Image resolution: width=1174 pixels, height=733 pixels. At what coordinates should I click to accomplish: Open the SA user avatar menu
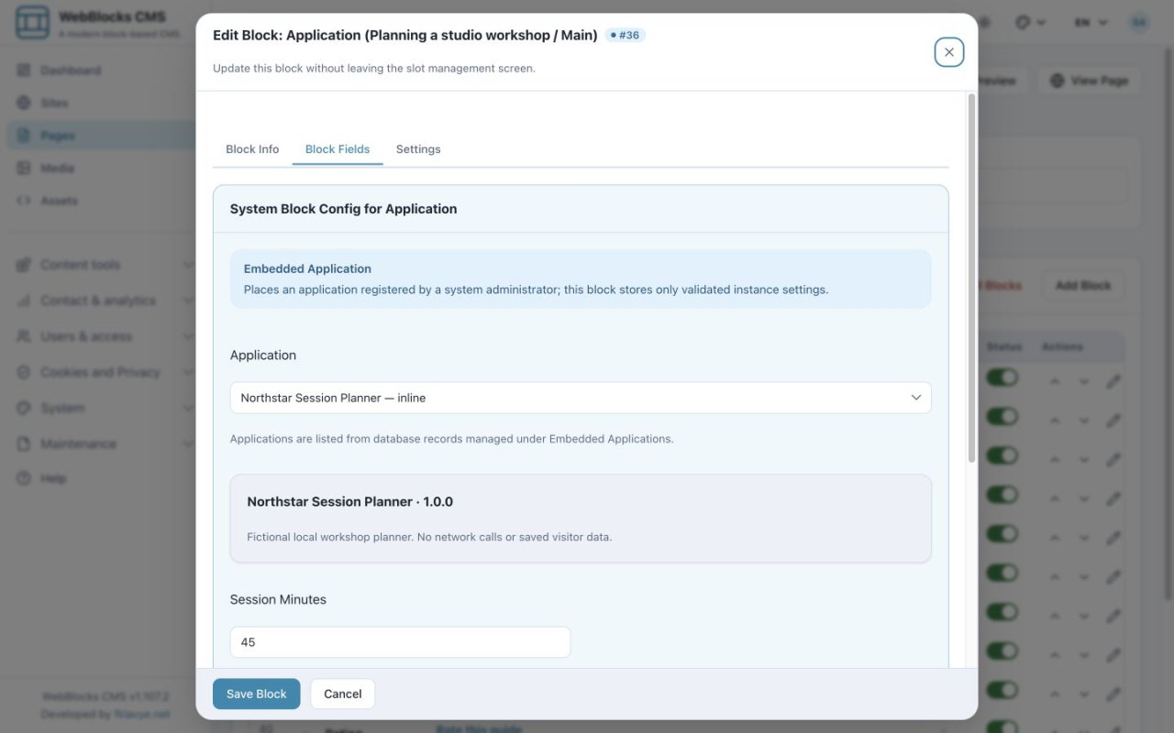coord(1139,23)
